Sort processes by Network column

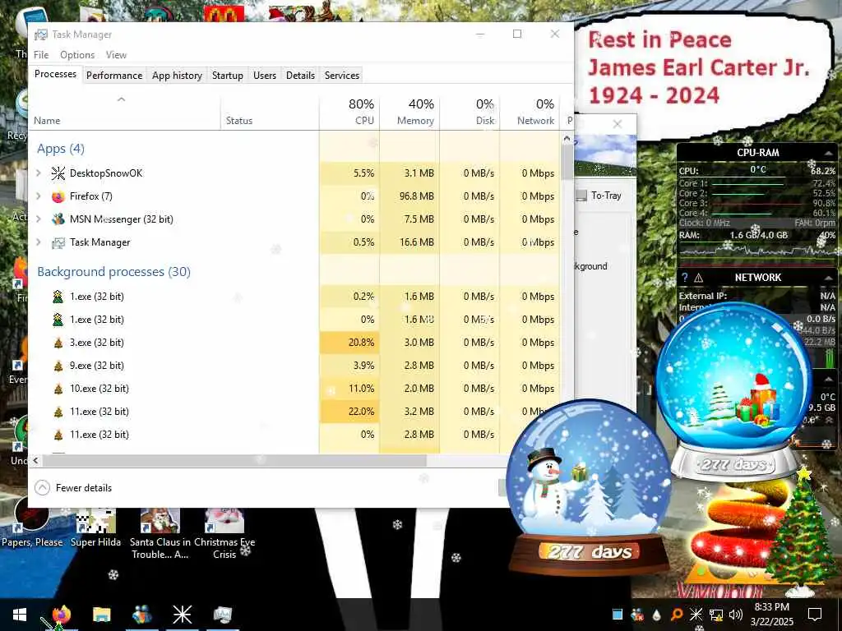(x=530, y=112)
